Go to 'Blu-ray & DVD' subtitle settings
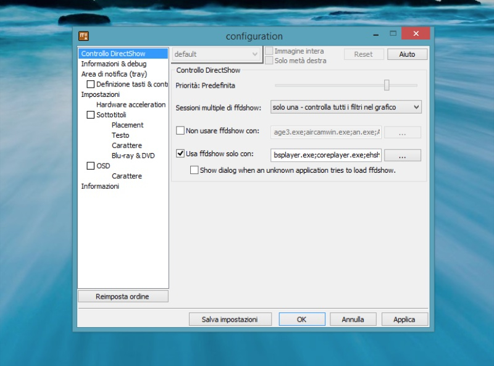Image resolution: width=494 pixels, height=366 pixels. click(x=133, y=156)
